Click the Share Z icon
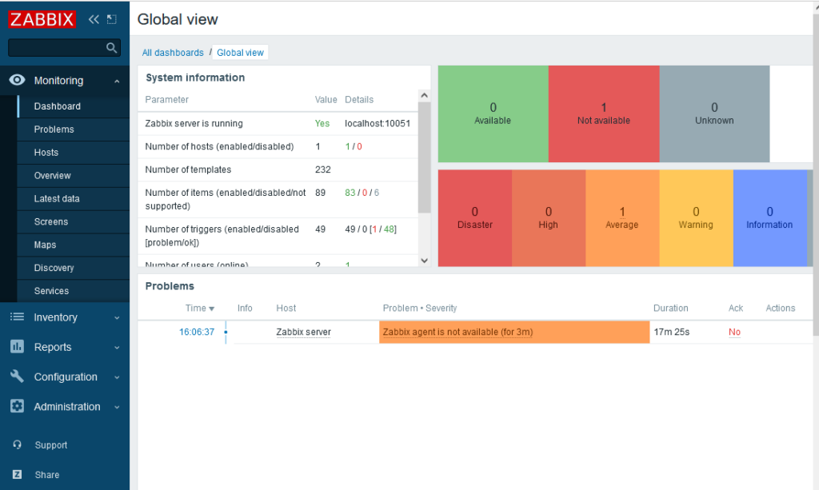This screenshot has width=819, height=490. [x=18, y=475]
